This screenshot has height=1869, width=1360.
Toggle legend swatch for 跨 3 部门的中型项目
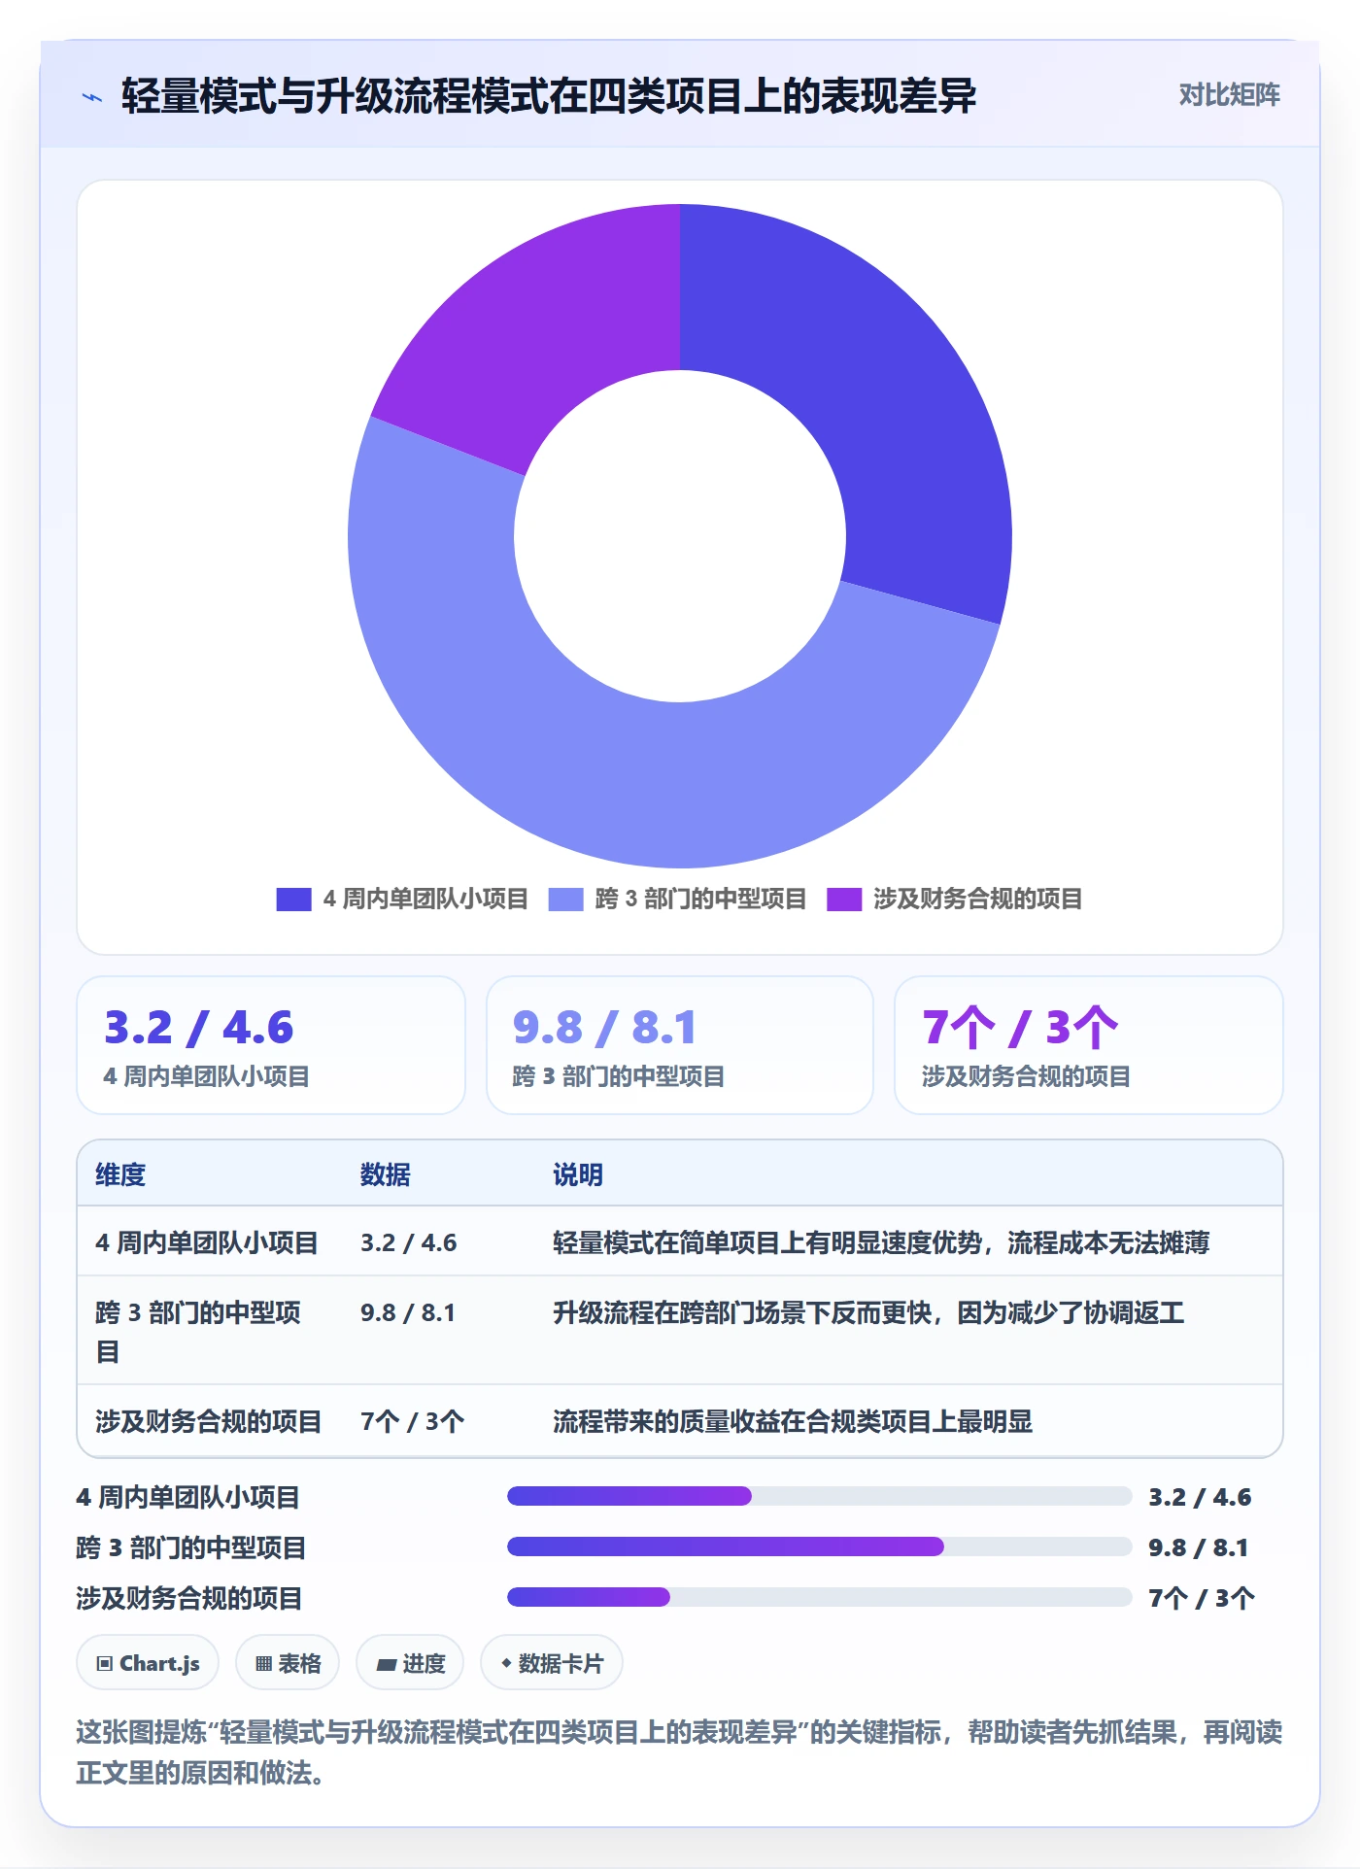click(565, 900)
